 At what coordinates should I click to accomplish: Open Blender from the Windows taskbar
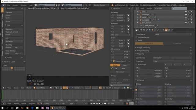coord(58,108)
